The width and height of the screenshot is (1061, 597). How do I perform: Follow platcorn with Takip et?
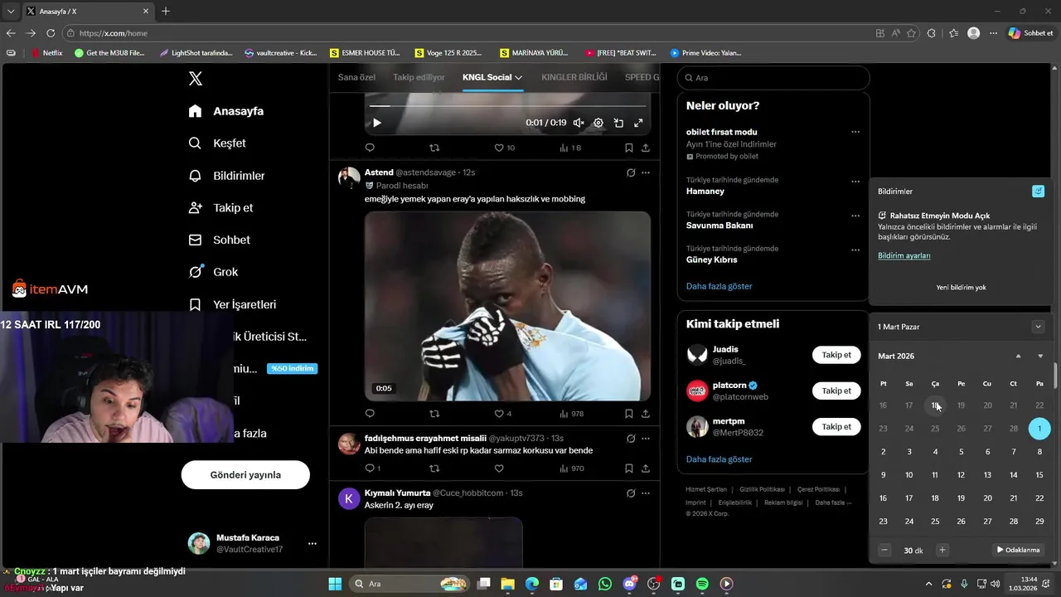pos(836,391)
